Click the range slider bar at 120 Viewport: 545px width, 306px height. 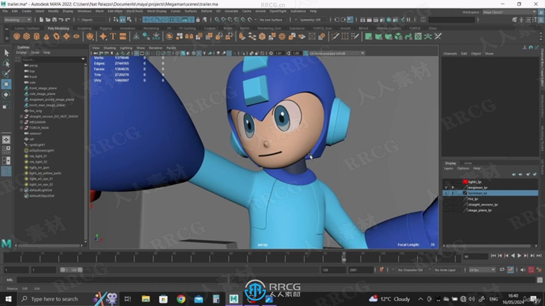[71, 270]
